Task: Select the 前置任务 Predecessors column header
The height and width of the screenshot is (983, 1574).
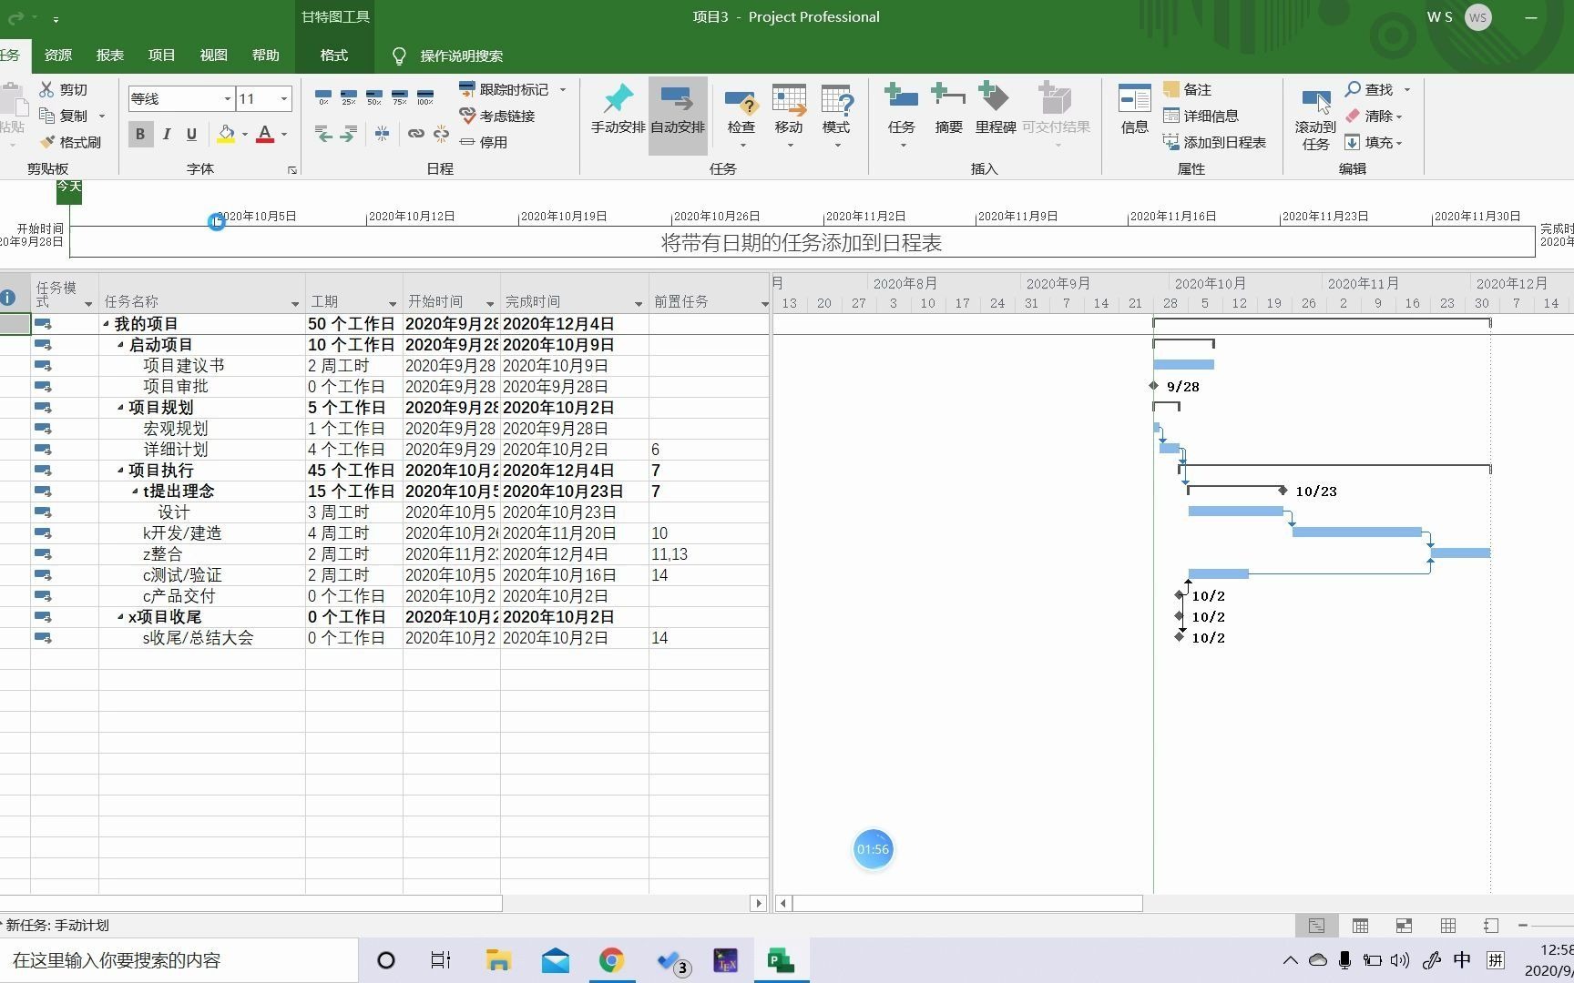Action: 709,293
